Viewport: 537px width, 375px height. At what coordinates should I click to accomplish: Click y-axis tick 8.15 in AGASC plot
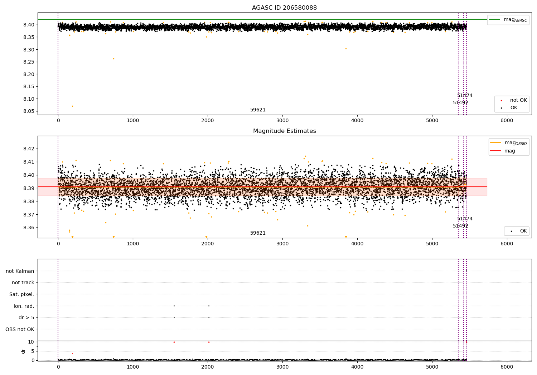click(x=29, y=86)
